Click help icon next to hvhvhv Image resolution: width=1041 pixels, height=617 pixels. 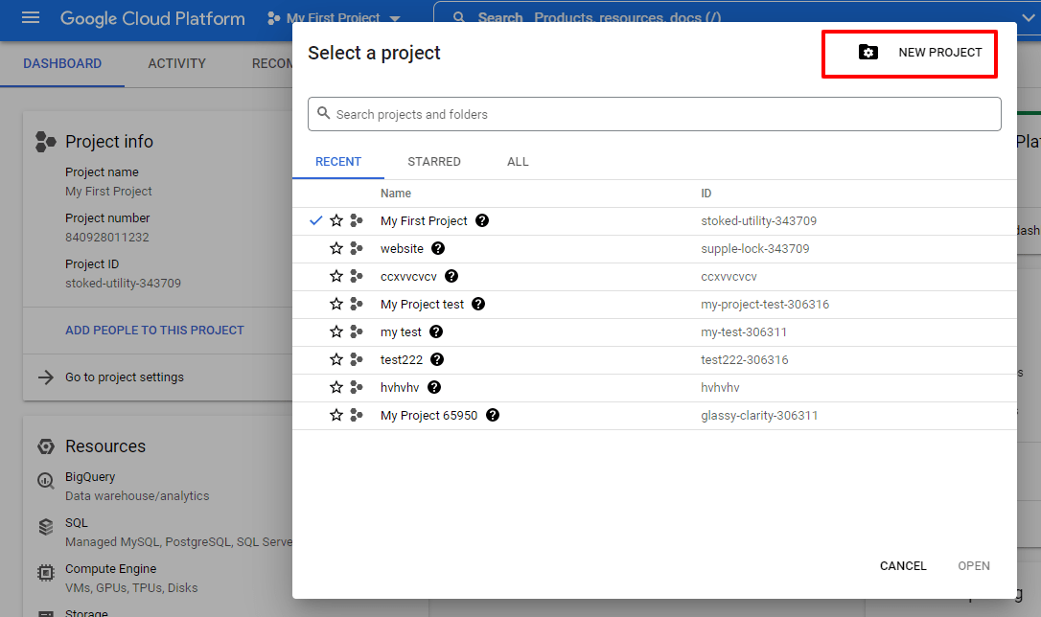coord(434,387)
